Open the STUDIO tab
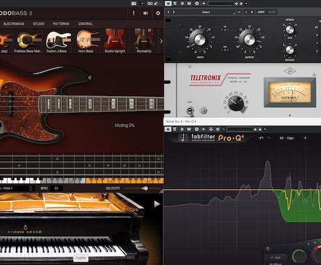This screenshot has height=265, width=321. coord(38,24)
